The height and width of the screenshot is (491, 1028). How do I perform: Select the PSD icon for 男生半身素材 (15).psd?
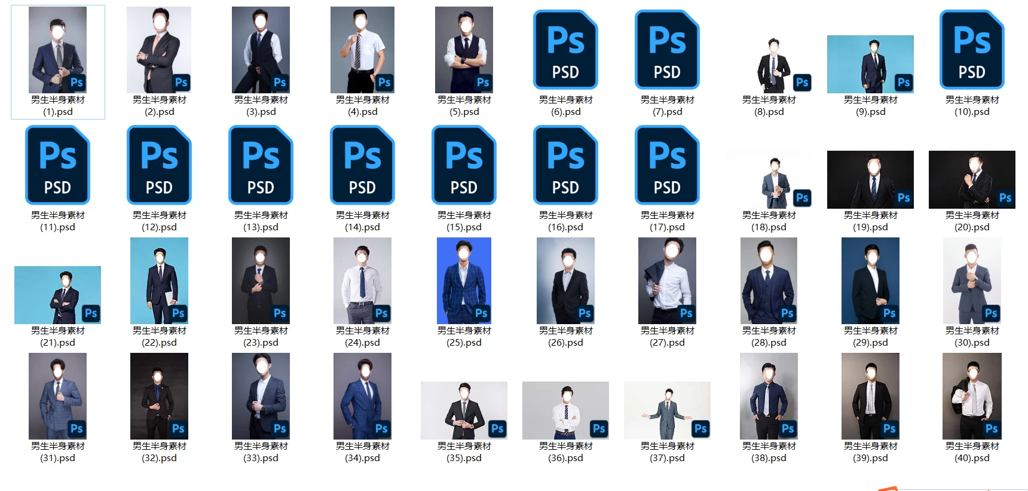click(x=464, y=165)
